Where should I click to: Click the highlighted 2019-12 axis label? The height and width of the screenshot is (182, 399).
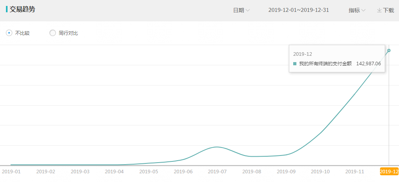tap(389, 172)
